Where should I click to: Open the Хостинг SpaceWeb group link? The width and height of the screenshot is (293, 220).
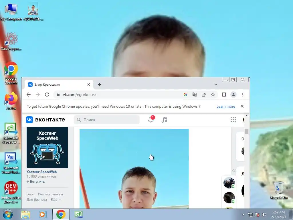pos(41,172)
